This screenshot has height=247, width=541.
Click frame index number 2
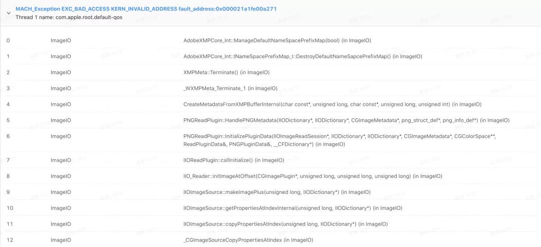(8, 73)
